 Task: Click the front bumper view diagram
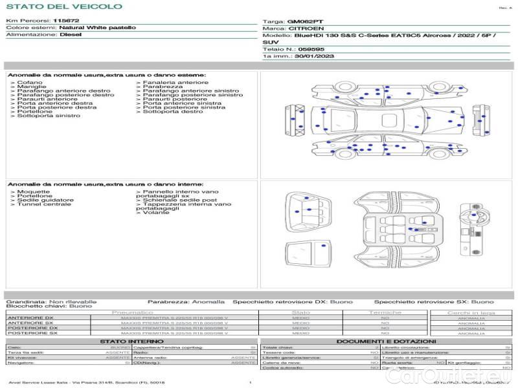click(480, 120)
